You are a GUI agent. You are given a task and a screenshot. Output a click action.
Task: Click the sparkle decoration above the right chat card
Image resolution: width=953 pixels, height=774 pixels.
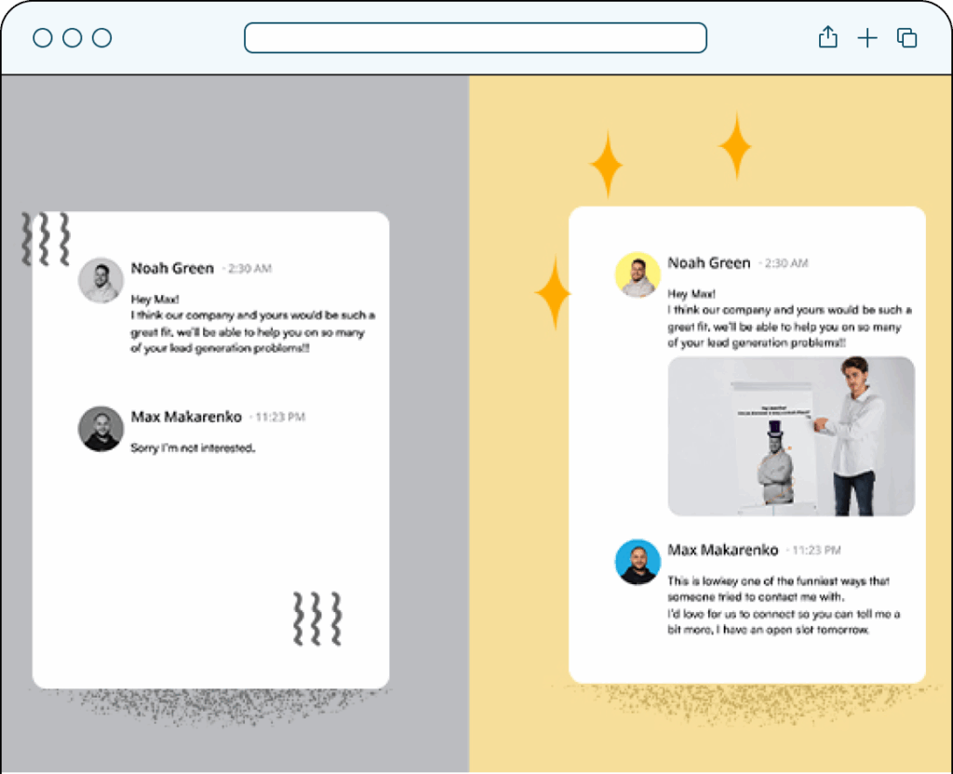pyautogui.click(x=736, y=146)
